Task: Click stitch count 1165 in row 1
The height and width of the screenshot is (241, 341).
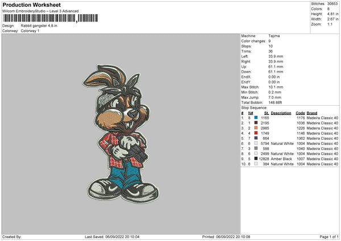Action: (x=265, y=118)
